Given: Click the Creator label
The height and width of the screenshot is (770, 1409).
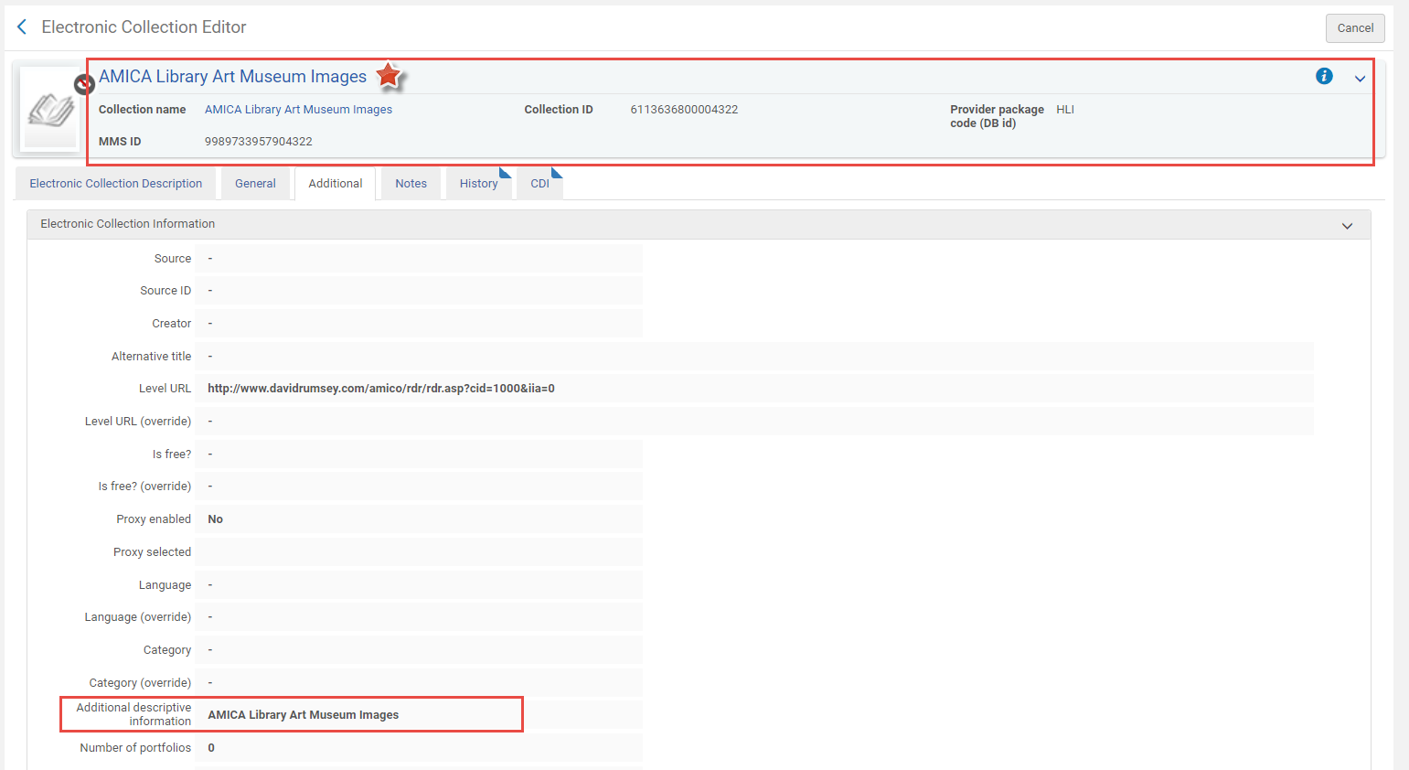Looking at the screenshot, I should click(172, 324).
